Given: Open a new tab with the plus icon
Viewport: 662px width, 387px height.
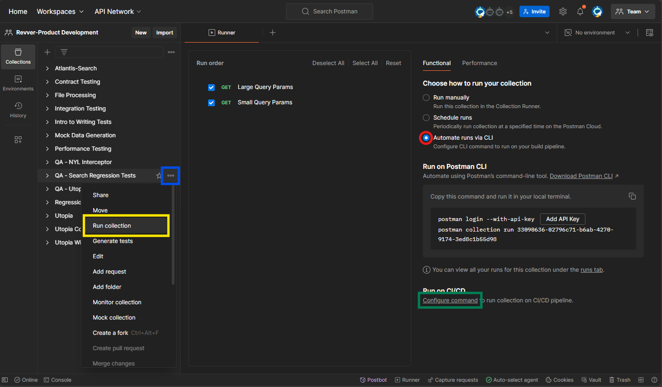Looking at the screenshot, I should 273,33.
